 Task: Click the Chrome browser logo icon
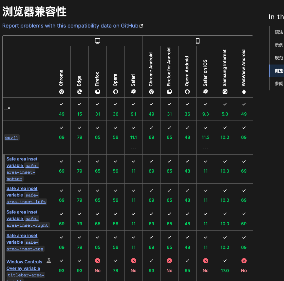[62, 92]
